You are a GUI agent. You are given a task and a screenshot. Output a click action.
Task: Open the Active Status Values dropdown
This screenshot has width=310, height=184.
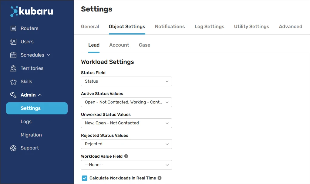(x=126, y=102)
